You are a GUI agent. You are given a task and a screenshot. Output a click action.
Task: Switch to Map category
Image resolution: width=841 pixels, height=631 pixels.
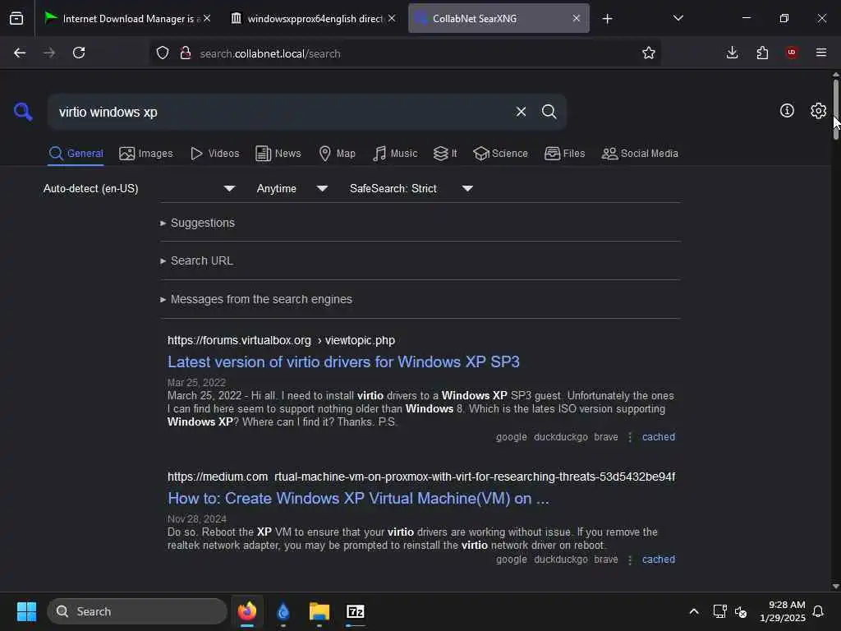337,154
